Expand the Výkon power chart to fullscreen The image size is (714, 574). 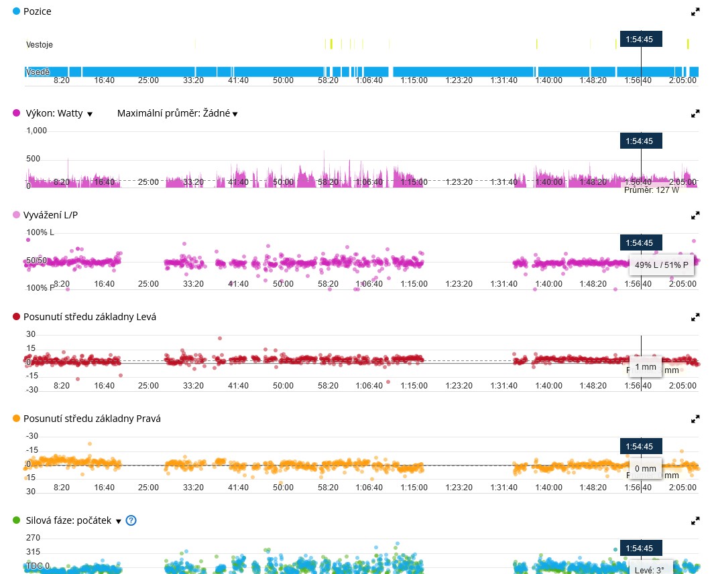coord(695,113)
